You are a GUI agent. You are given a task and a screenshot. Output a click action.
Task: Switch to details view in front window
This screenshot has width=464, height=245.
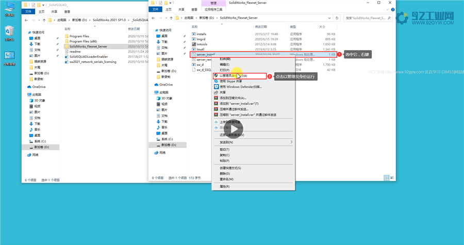point(387,178)
